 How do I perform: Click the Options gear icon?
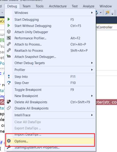(x=9, y=141)
